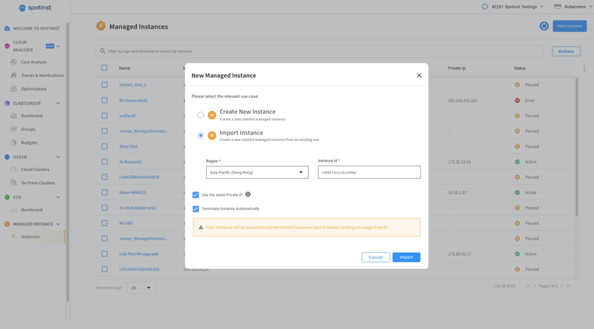Close the New Managed Instance dialog
This screenshot has width=594, height=329.
(x=419, y=75)
